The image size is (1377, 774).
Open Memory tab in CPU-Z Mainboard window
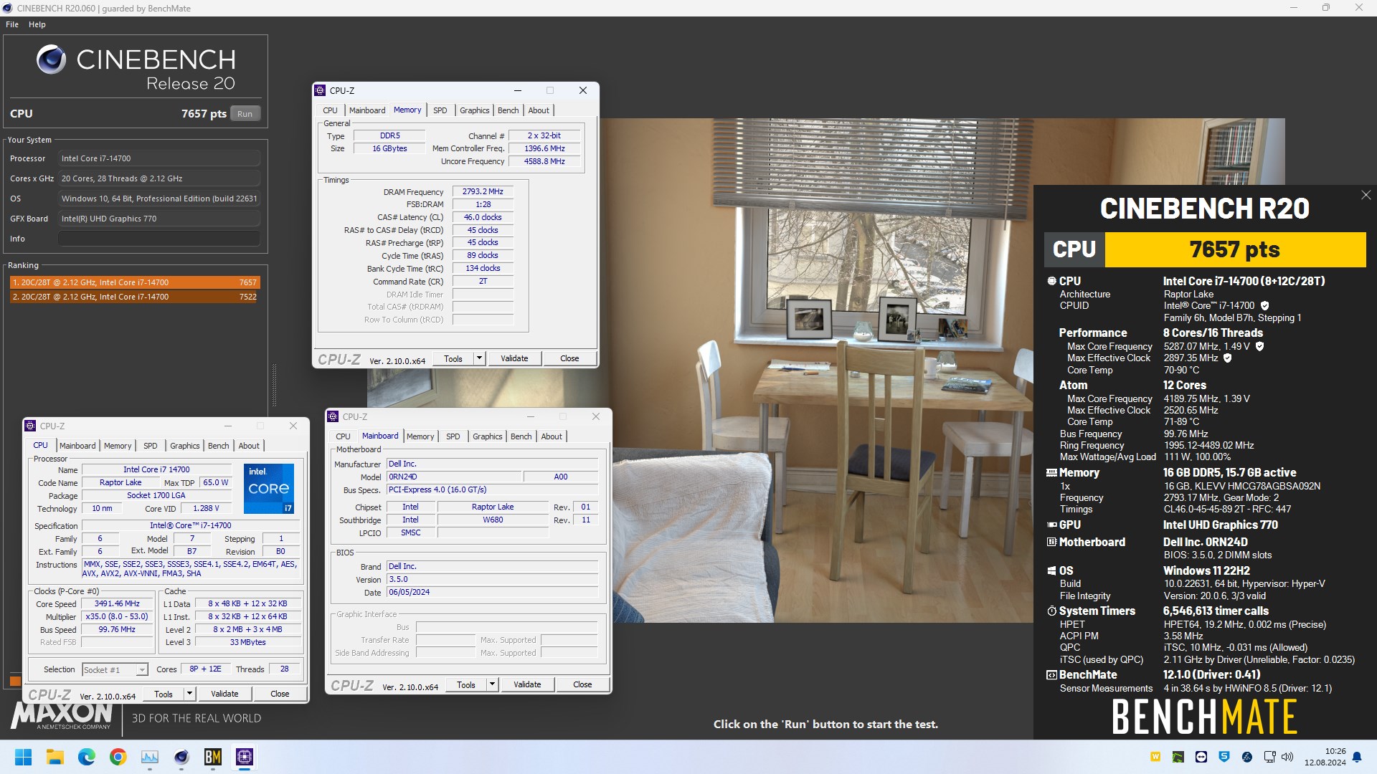(420, 436)
